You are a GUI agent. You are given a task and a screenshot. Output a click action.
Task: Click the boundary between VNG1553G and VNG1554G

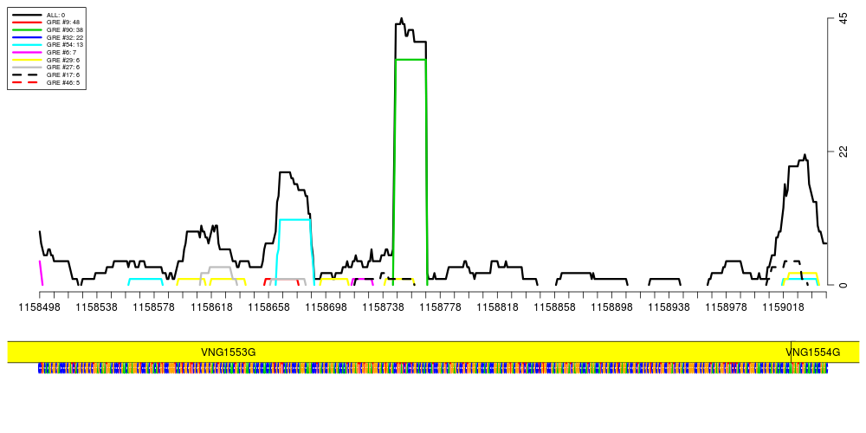[x=791, y=352]
